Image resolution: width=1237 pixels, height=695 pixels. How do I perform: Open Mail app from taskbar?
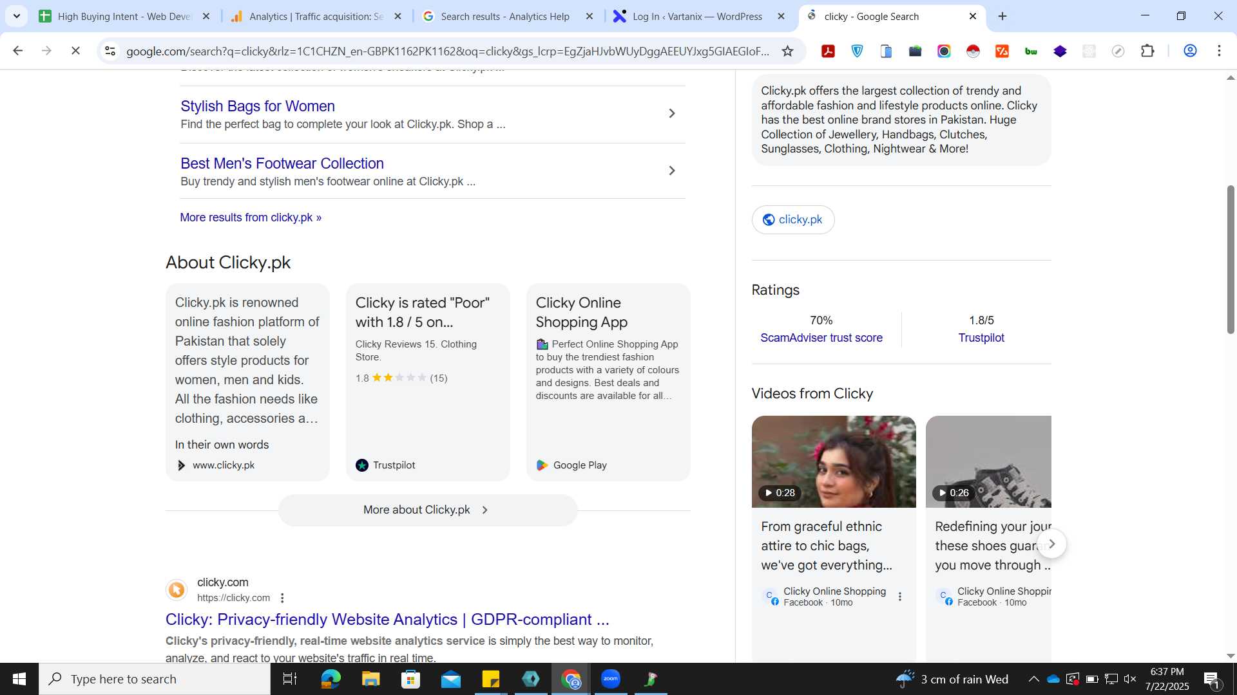(x=451, y=679)
